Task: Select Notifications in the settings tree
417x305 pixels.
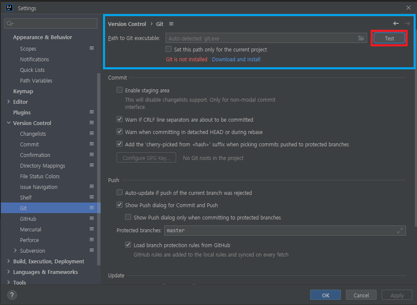Action: (x=34, y=59)
